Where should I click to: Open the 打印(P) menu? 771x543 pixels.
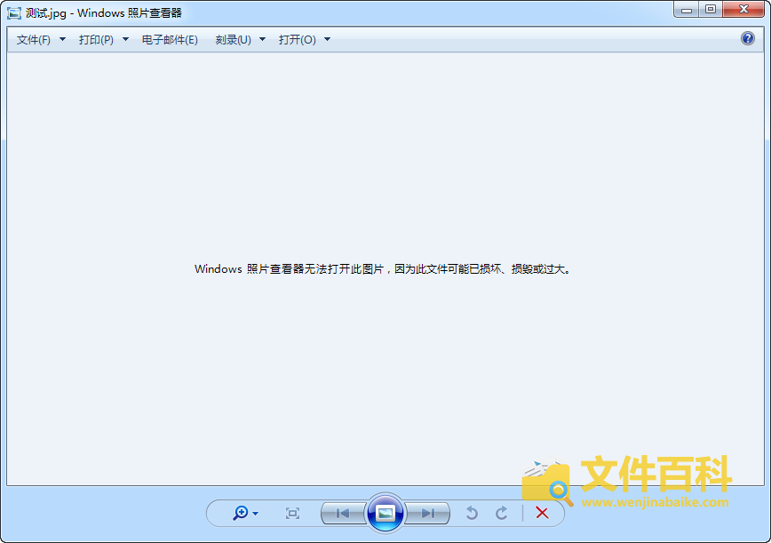96,39
